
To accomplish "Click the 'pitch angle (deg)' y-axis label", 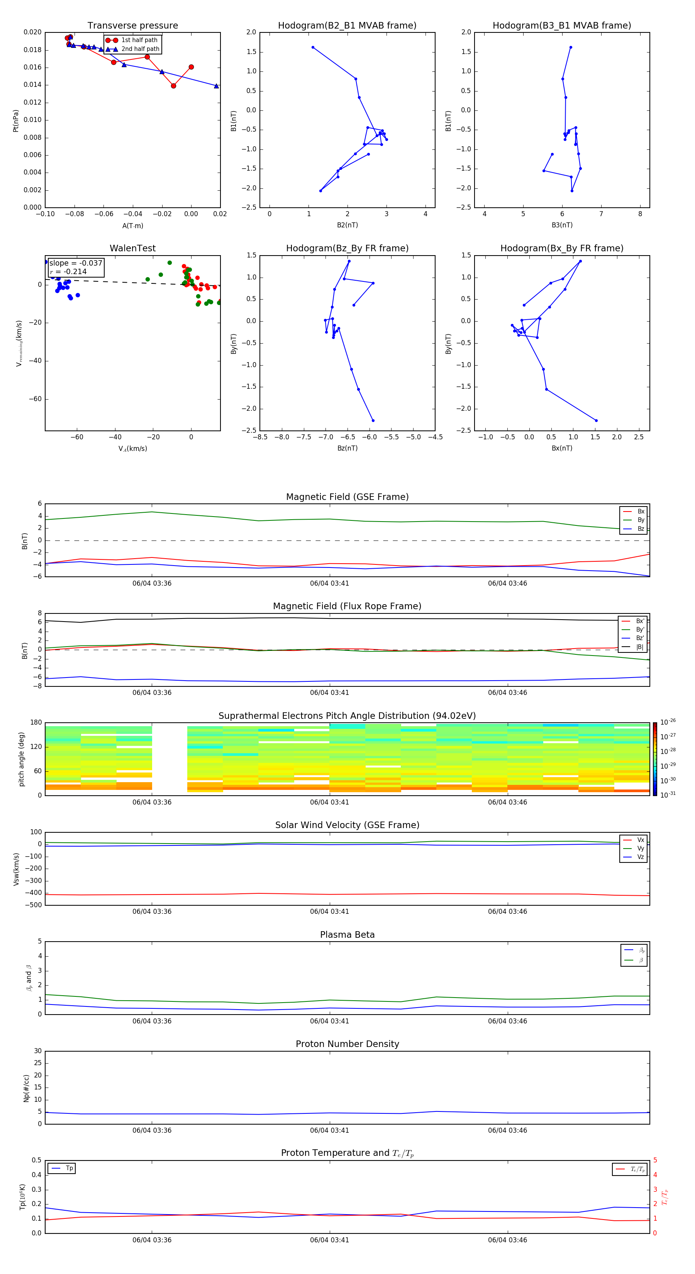I will coord(21,760).
